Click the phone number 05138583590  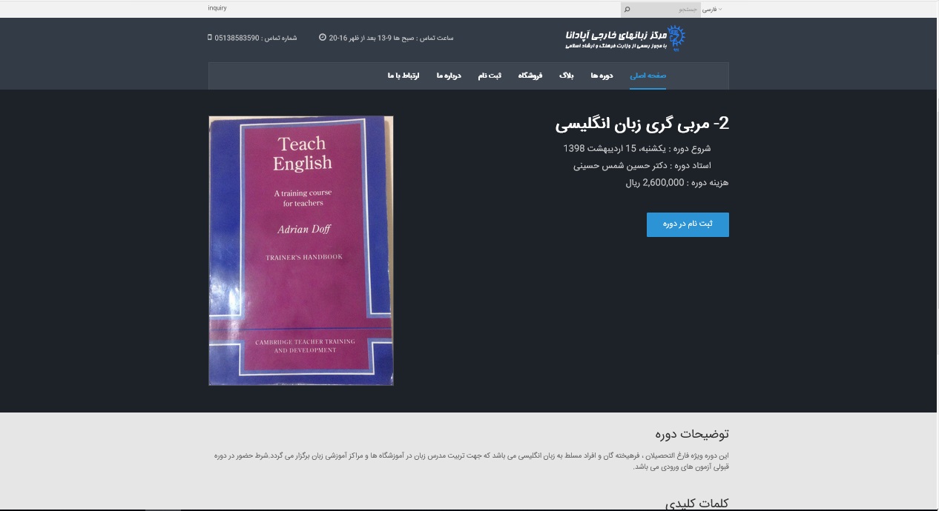(237, 38)
